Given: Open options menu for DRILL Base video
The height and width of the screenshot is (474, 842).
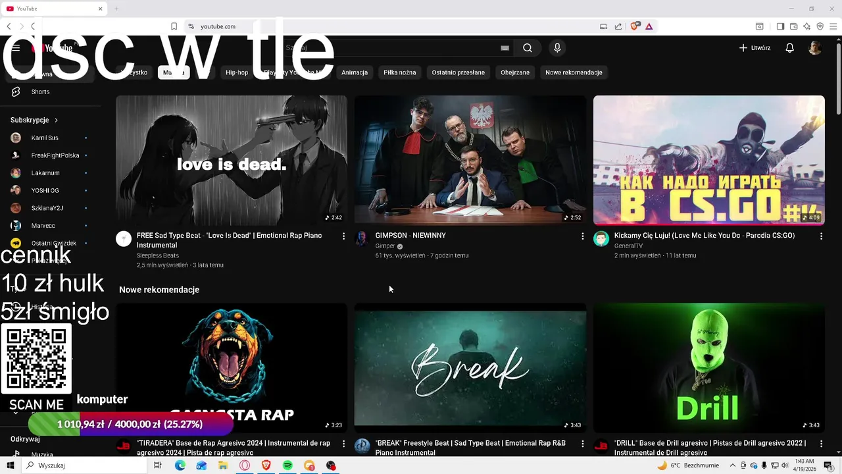Looking at the screenshot, I should tap(821, 444).
